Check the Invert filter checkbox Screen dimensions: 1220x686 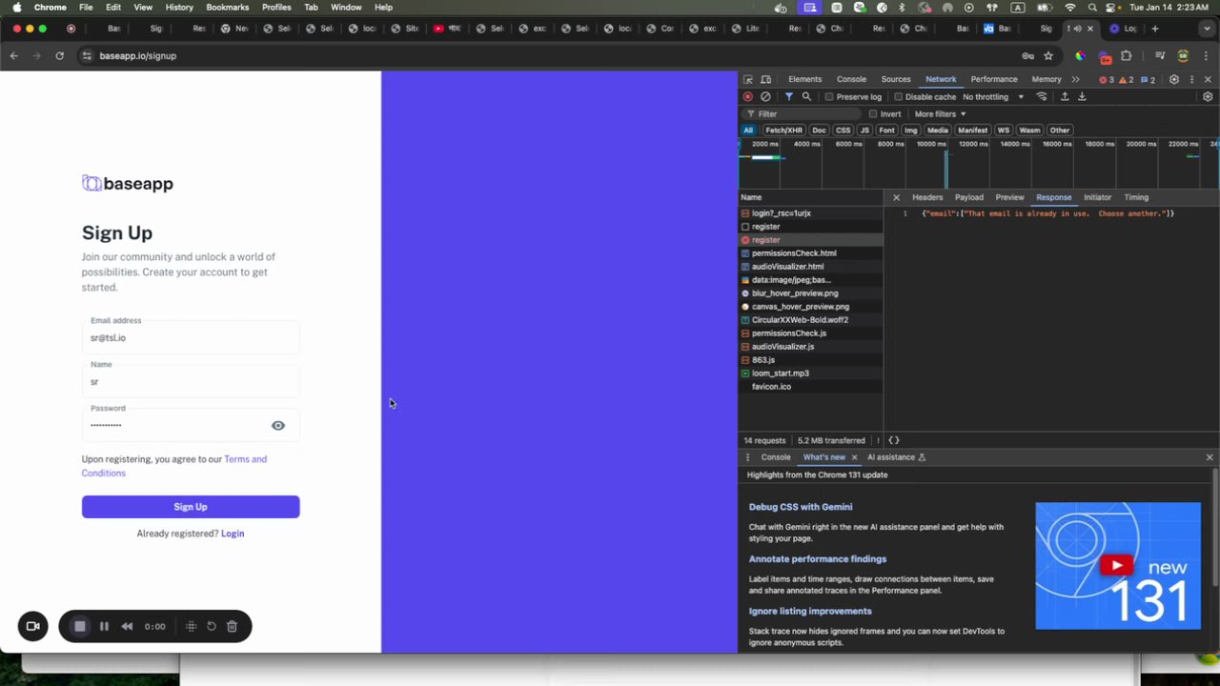click(873, 114)
